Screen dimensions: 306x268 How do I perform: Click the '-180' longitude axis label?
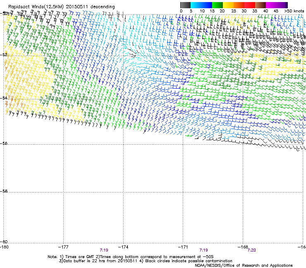point(4,247)
